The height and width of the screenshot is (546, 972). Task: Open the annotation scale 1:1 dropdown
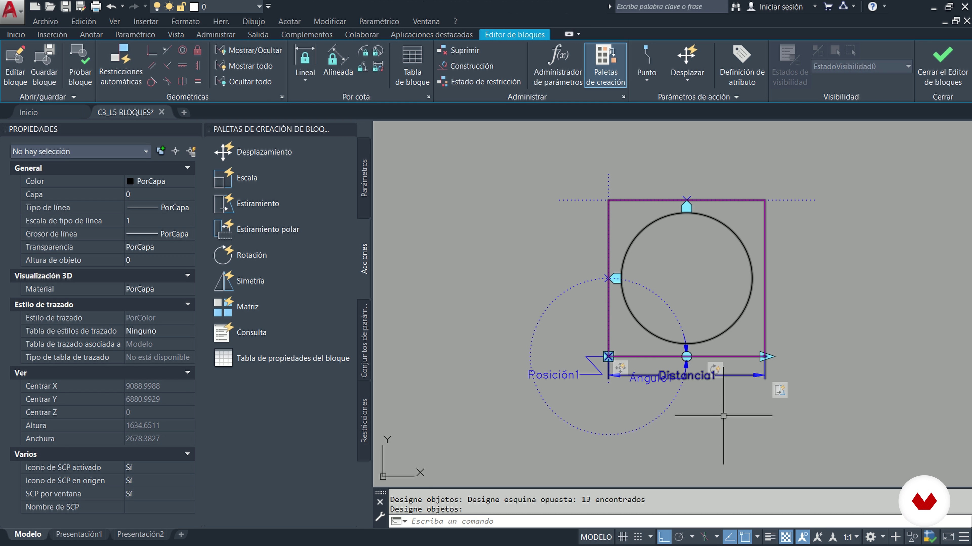pos(851,537)
